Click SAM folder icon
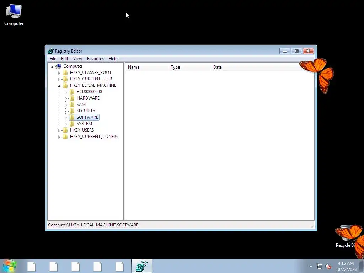364x273 pixels. coord(72,105)
